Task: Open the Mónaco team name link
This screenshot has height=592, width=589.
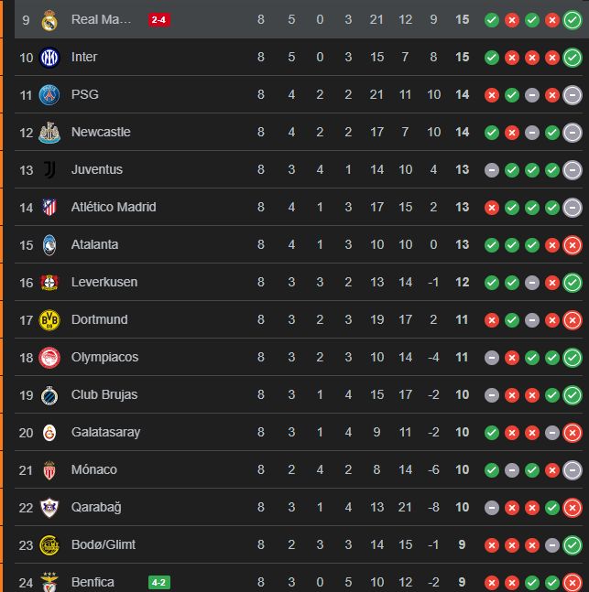Action: (94, 469)
